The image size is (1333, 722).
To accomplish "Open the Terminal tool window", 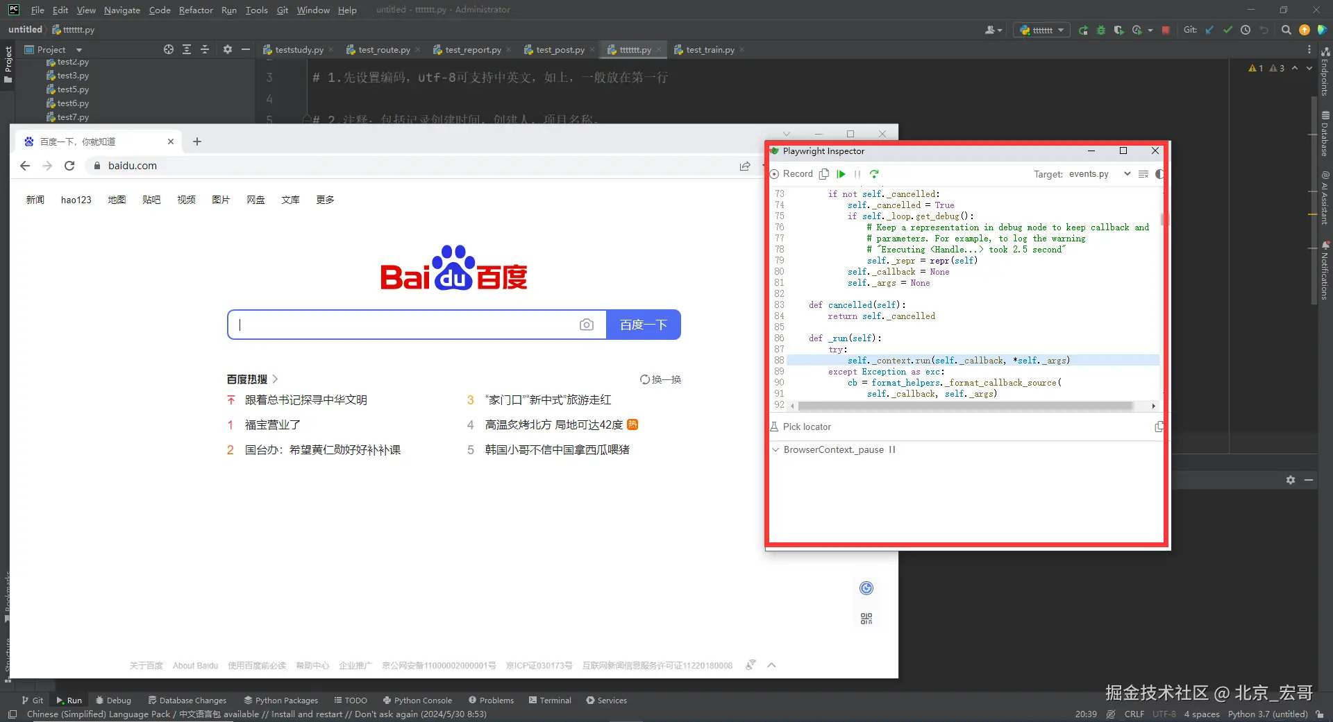I will (550, 700).
